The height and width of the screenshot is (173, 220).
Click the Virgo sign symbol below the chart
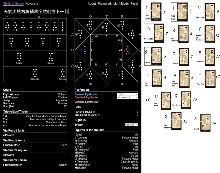[x=91, y=84]
